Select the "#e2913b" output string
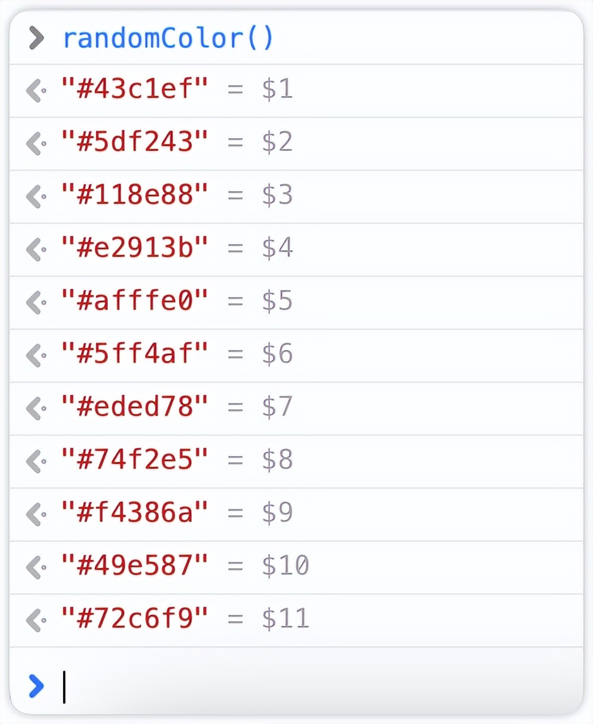The image size is (593, 724). point(134,249)
